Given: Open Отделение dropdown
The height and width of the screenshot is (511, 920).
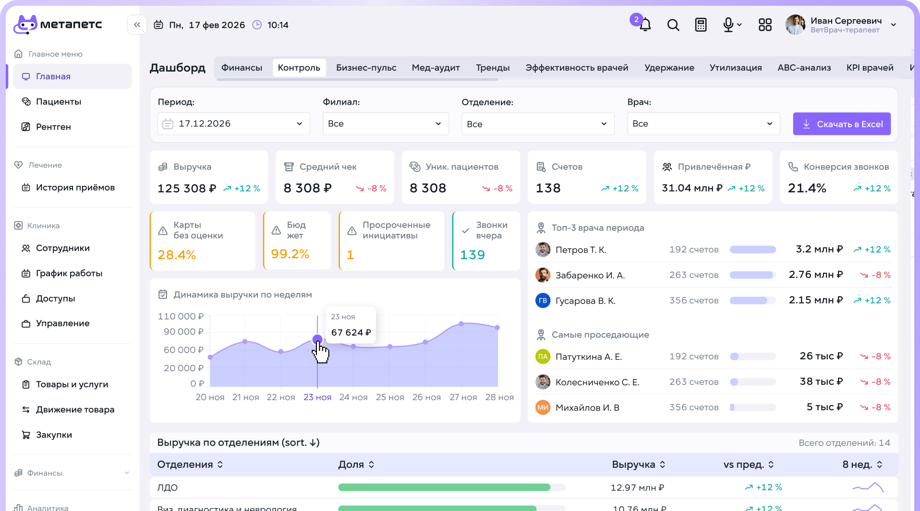Looking at the screenshot, I should pyautogui.click(x=538, y=124).
